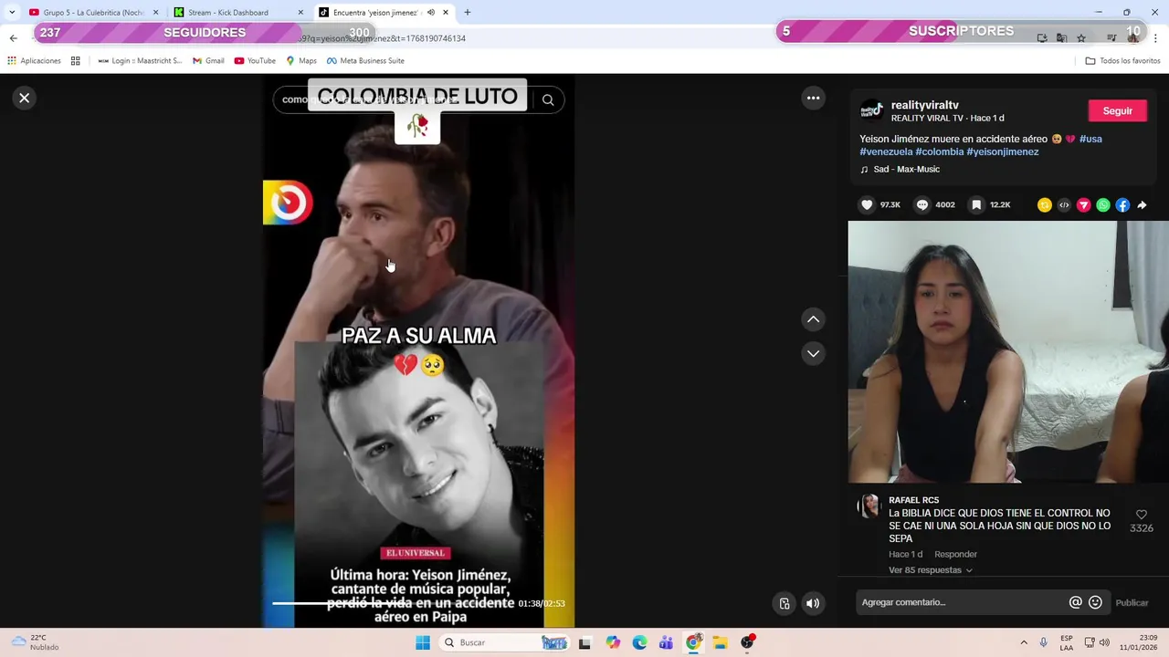The image size is (1169, 657).
Task: Go back in the browser
Action: [x=13, y=38]
